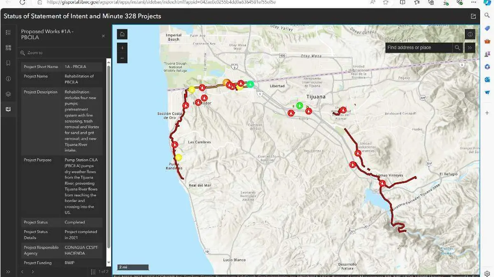Click the search magnifier beside Find address
The width and height of the screenshot is (494, 277).
[x=457, y=48]
